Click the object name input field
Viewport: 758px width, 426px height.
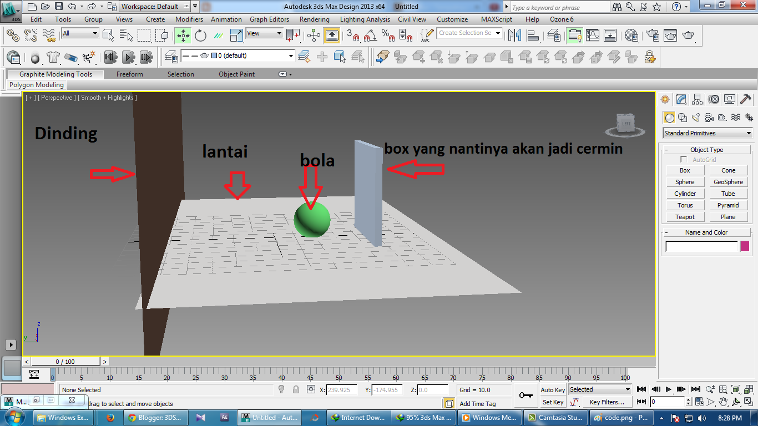(x=701, y=246)
